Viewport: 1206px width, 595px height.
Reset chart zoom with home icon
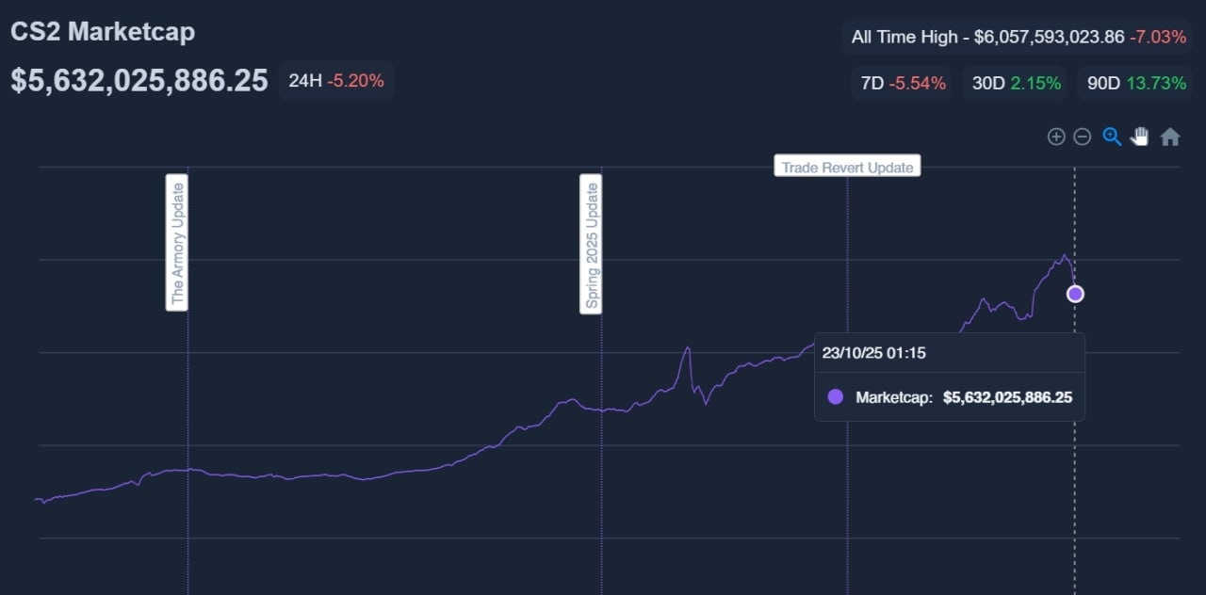pyautogui.click(x=1170, y=137)
